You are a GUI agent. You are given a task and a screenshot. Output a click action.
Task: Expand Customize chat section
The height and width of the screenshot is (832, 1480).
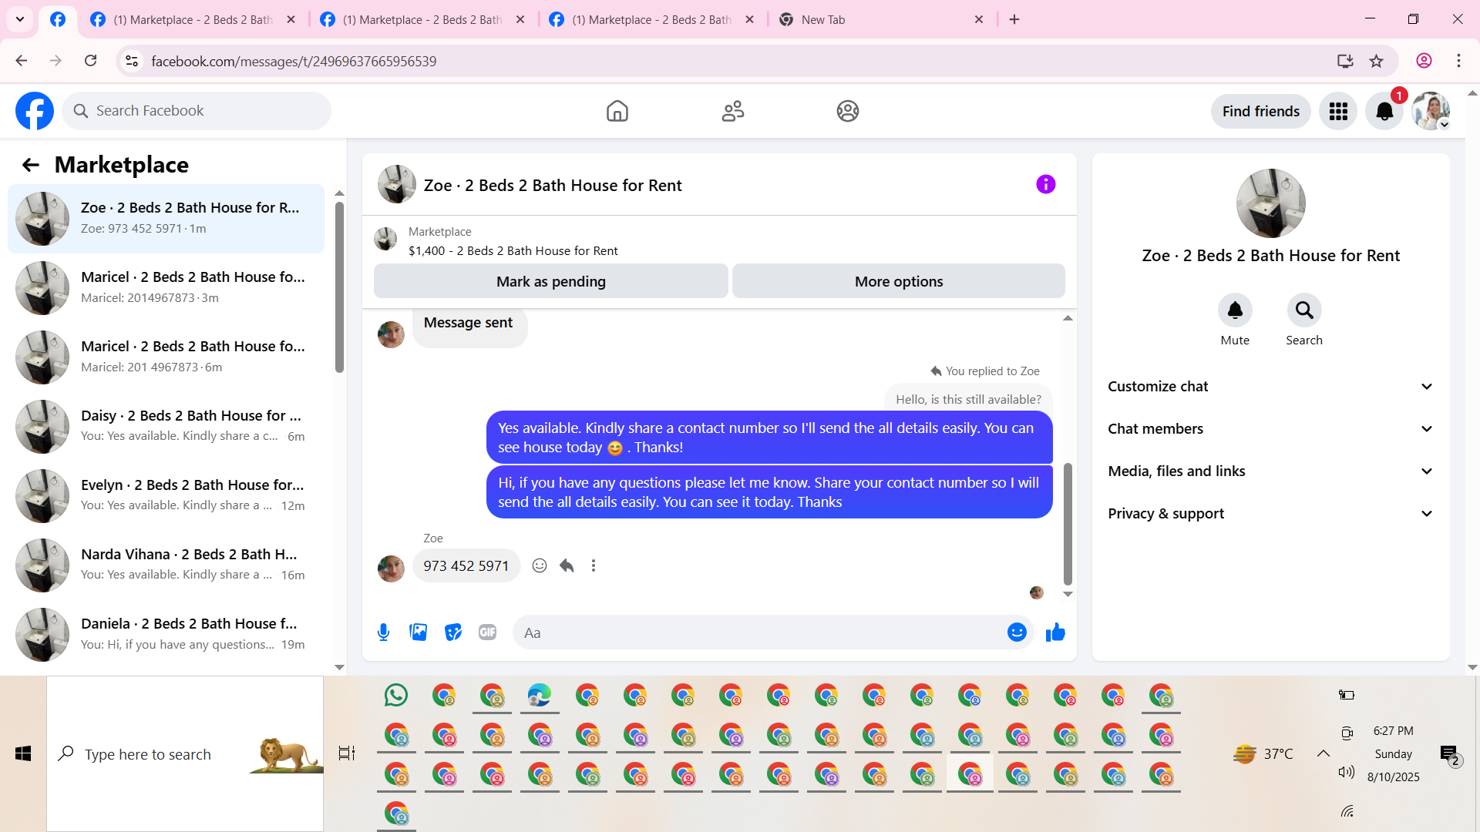click(x=1270, y=387)
